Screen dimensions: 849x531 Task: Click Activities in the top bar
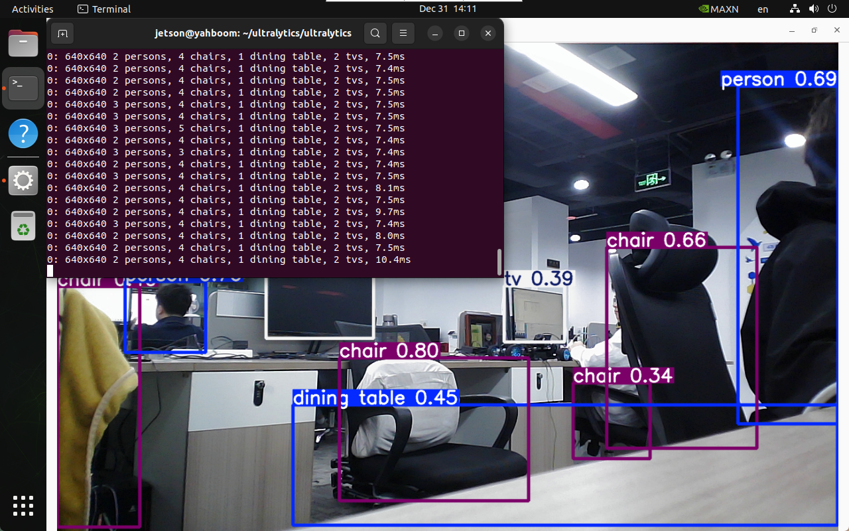click(33, 9)
